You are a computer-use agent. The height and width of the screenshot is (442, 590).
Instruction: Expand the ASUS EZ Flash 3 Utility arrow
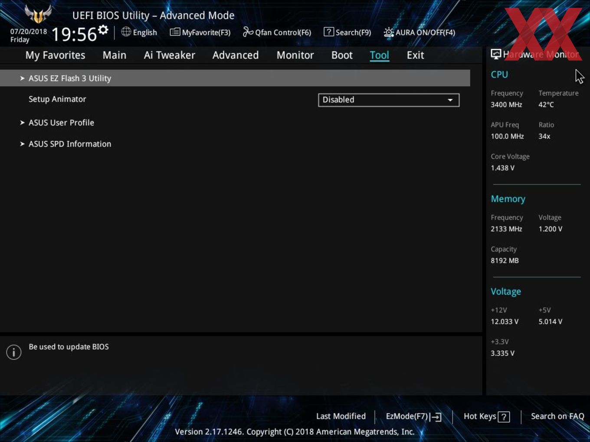click(22, 78)
